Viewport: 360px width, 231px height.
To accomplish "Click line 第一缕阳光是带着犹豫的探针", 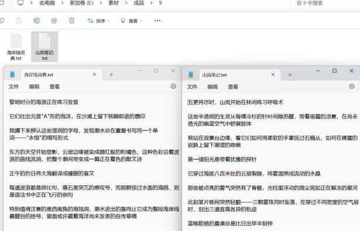I will [222, 160].
